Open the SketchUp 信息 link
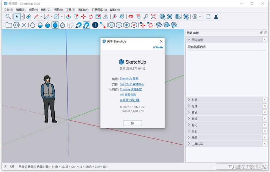This screenshot has width=270, height=172. click(129, 79)
